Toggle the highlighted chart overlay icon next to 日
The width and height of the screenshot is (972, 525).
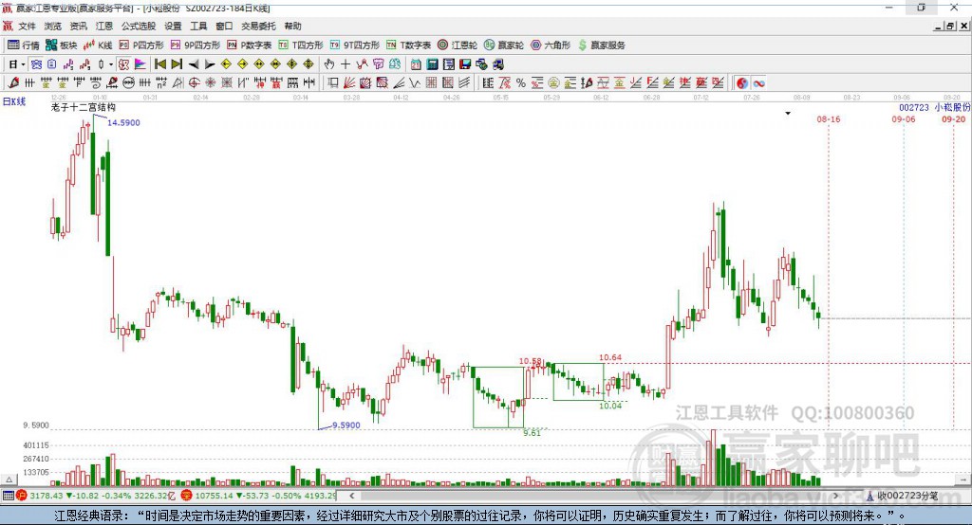point(36,64)
